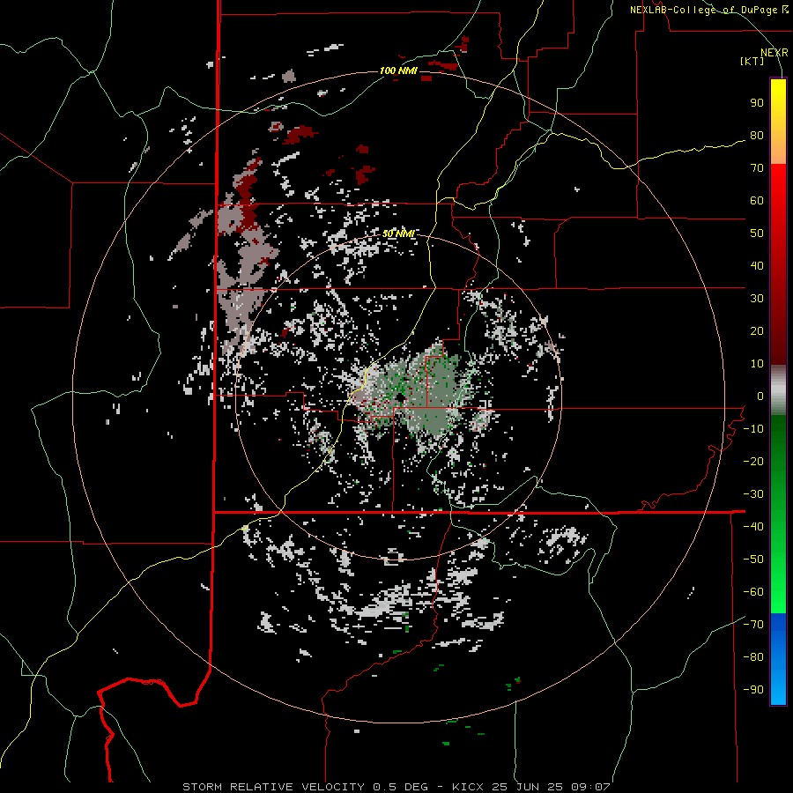Select the 60 value on the velocity scale
Image resolution: width=793 pixels, height=793 pixels.
[757, 201]
